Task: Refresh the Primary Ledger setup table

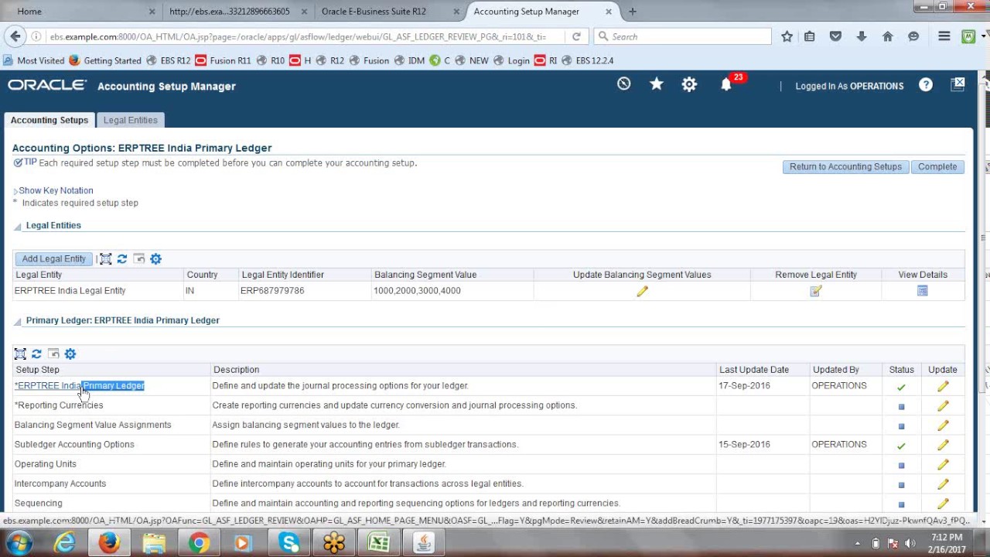Action: [x=36, y=354]
